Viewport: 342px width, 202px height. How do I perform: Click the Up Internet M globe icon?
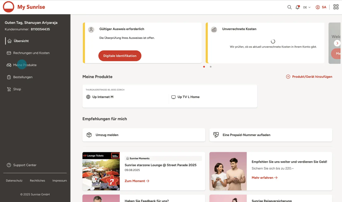(88, 97)
